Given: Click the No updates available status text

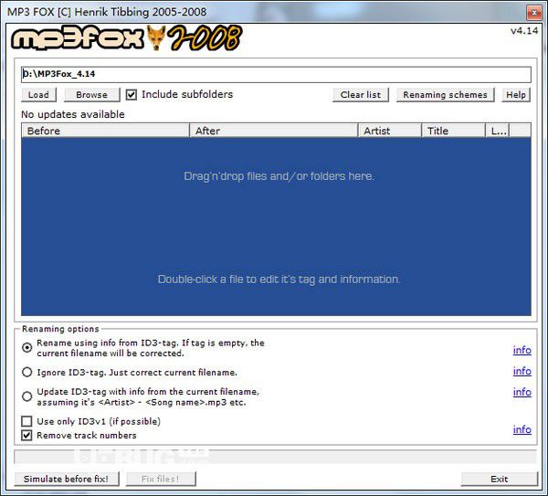Looking at the screenshot, I should tap(73, 114).
